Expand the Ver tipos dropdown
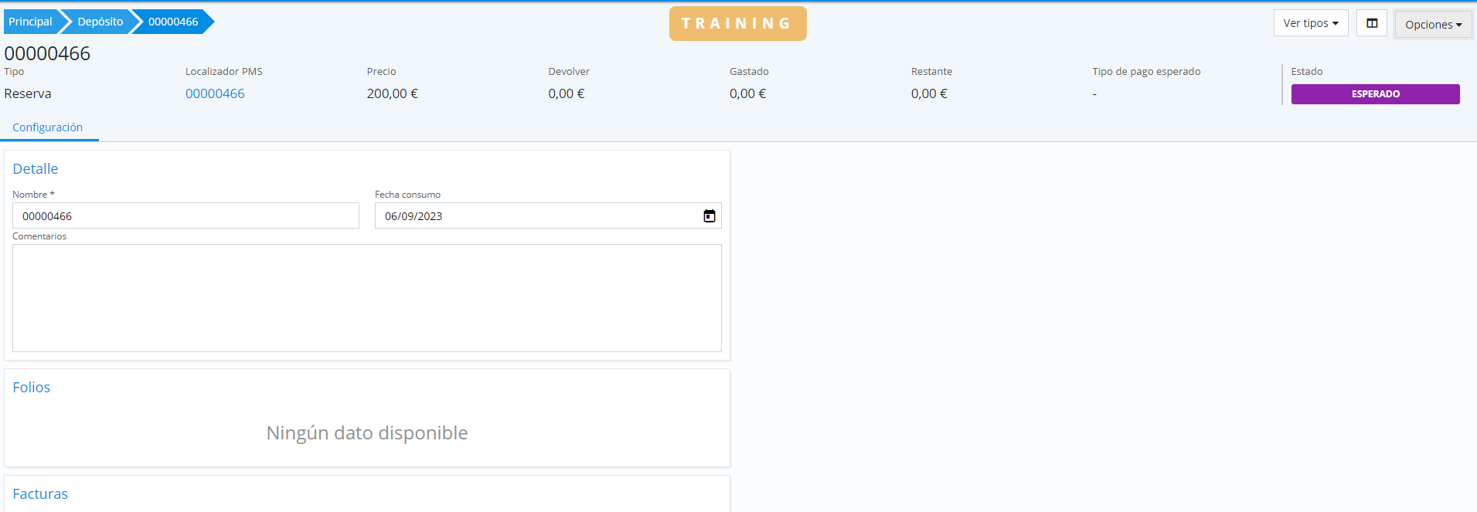This screenshot has height=512, width=1477. coord(1310,23)
